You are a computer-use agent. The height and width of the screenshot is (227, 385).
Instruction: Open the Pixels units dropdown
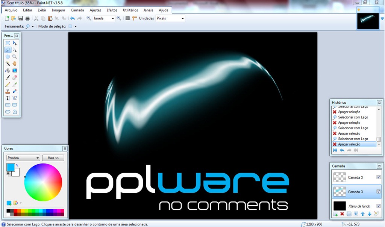(x=182, y=18)
